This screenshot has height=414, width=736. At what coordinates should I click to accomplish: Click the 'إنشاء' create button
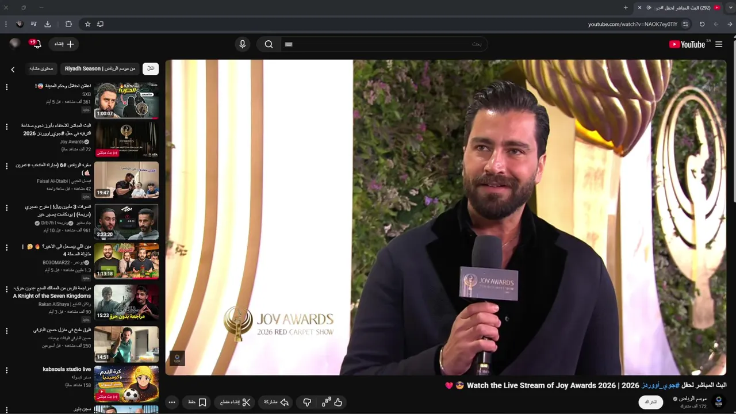(x=64, y=44)
